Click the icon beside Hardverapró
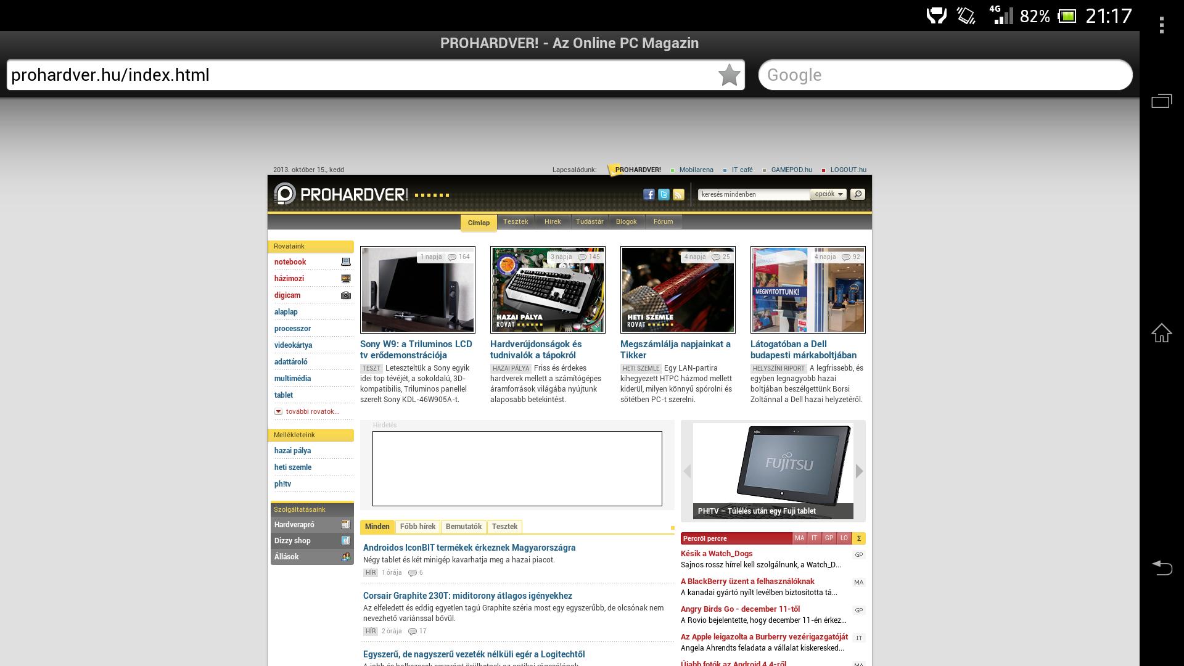The height and width of the screenshot is (666, 1184). click(x=346, y=525)
